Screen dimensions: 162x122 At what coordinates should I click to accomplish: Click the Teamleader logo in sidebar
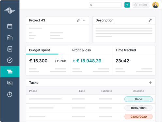(10, 10)
